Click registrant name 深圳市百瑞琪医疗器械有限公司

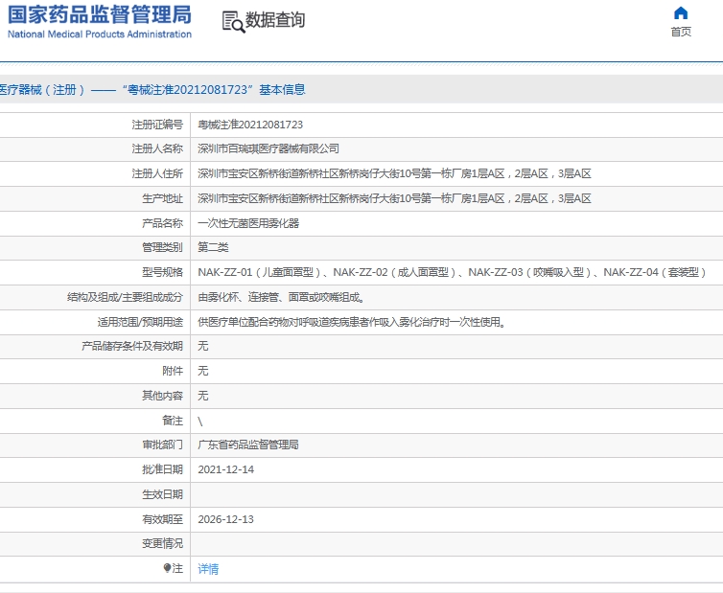(x=268, y=148)
